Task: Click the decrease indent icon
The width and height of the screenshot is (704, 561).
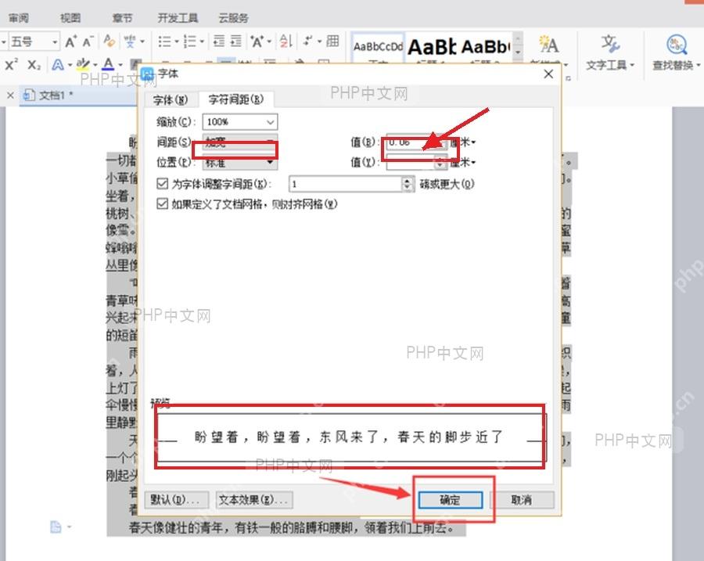Action: (219, 41)
